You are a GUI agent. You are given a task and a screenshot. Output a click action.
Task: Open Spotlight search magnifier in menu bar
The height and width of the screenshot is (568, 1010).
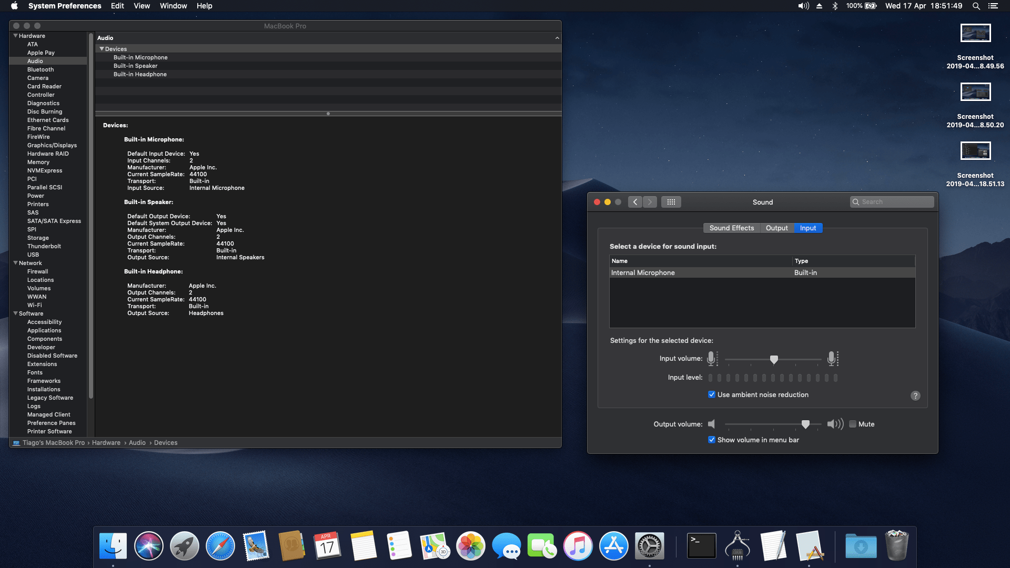pyautogui.click(x=976, y=6)
